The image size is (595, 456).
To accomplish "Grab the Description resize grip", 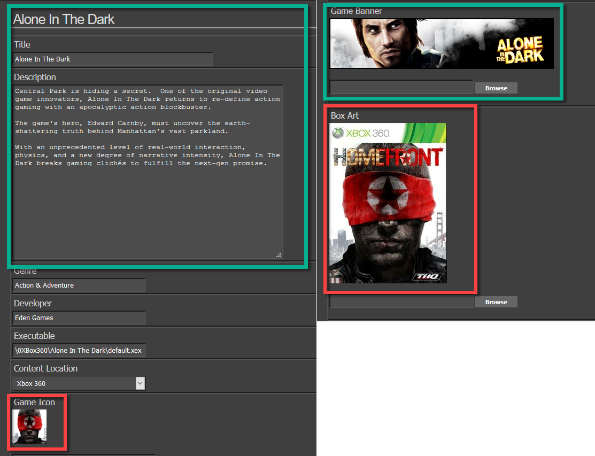I will tap(279, 256).
